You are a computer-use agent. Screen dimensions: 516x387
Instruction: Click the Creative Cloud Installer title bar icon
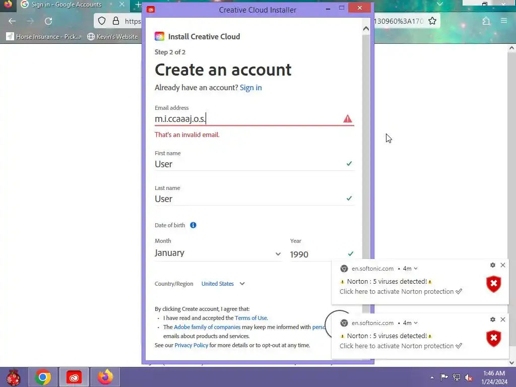pos(151,10)
